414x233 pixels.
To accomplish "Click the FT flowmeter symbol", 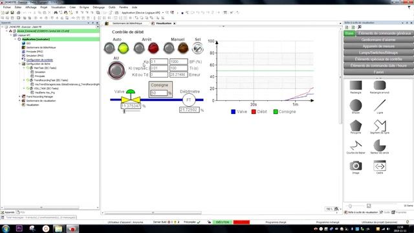I will (189, 100).
